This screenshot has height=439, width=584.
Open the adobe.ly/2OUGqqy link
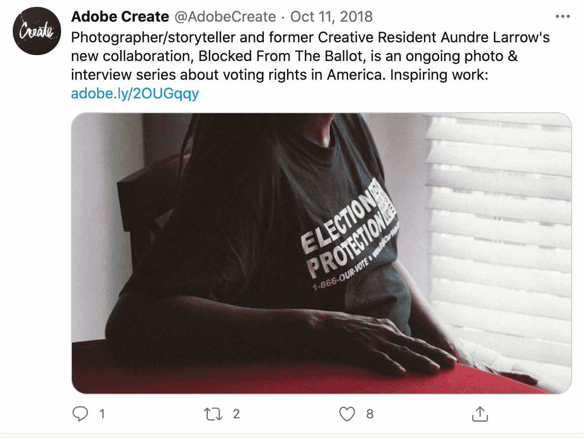(135, 94)
